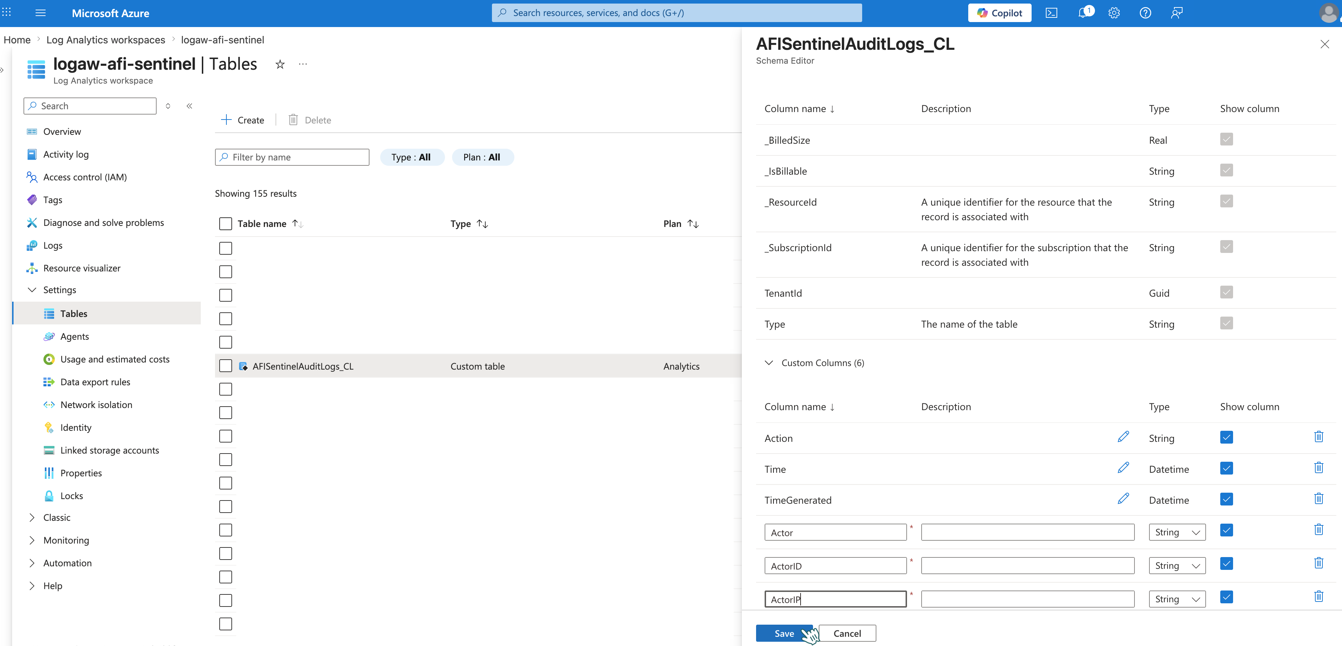Create a new table

[242, 120]
